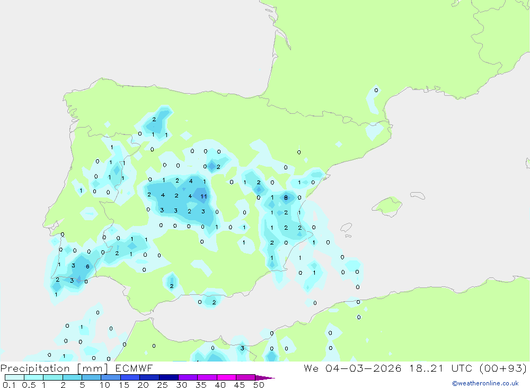Pick the legend swatch between 45 and 50
The image size is (530, 388).
click(x=246, y=377)
